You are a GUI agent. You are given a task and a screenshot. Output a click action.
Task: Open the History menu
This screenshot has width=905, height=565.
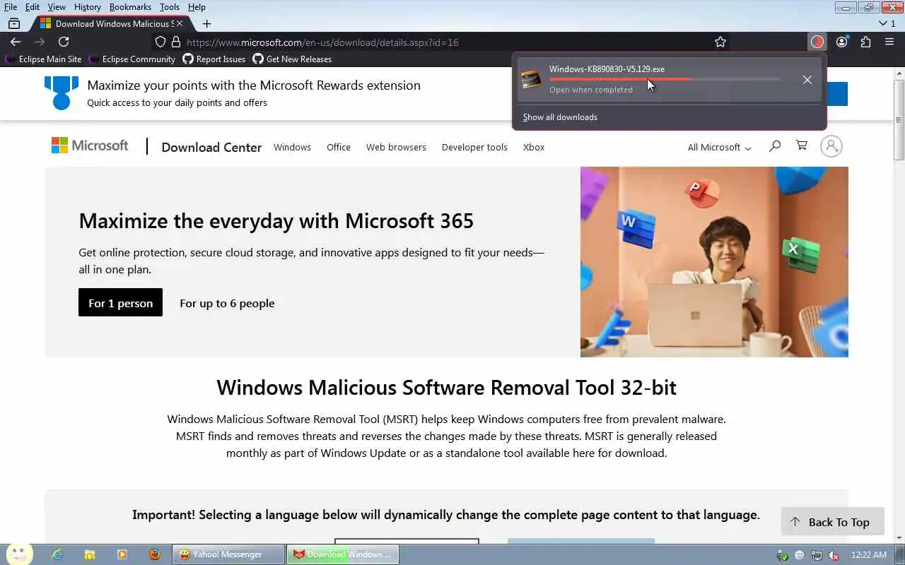click(88, 7)
